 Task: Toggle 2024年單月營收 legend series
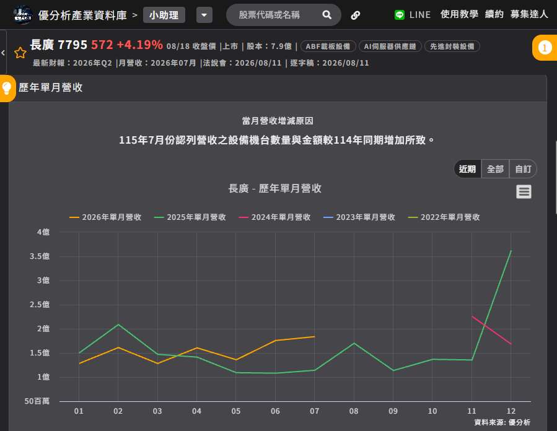coord(274,217)
